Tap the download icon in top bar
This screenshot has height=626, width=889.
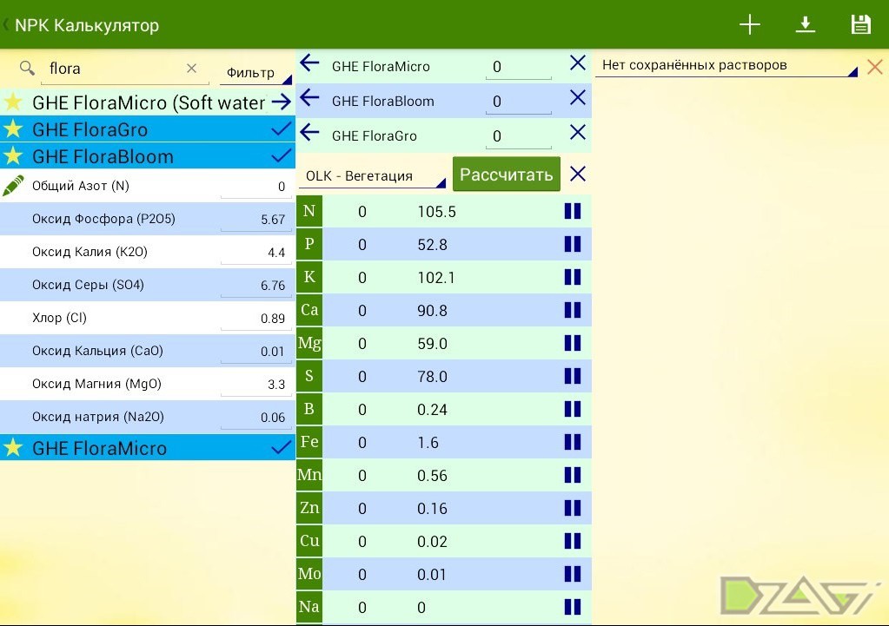(x=805, y=24)
